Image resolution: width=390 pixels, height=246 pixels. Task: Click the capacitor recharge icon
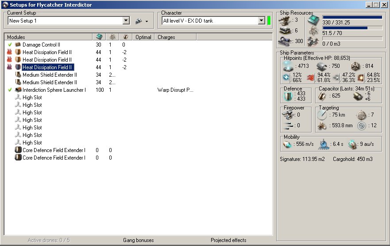click(358, 96)
